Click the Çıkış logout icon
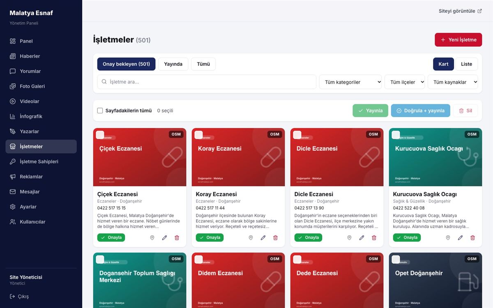The height and width of the screenshot is (308, 493). 12,297
